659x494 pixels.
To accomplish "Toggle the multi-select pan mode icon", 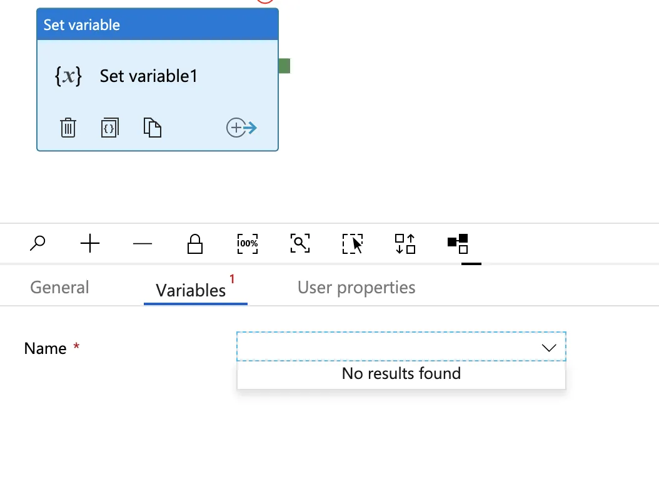I will pyautogui.click(x=353, y=243).
